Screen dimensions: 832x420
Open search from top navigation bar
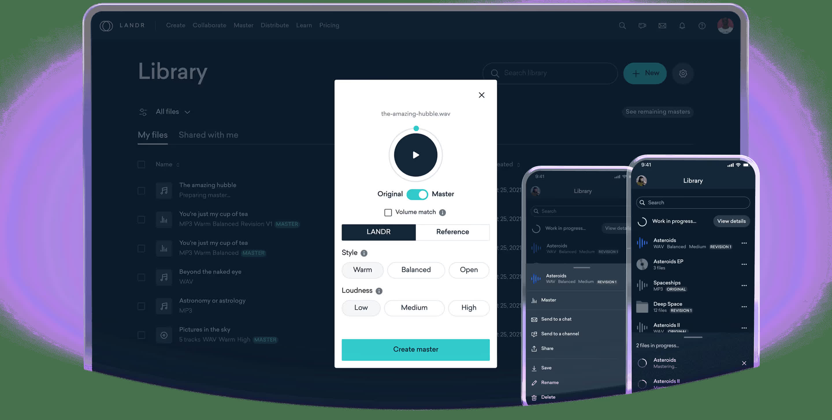point(622,25)
